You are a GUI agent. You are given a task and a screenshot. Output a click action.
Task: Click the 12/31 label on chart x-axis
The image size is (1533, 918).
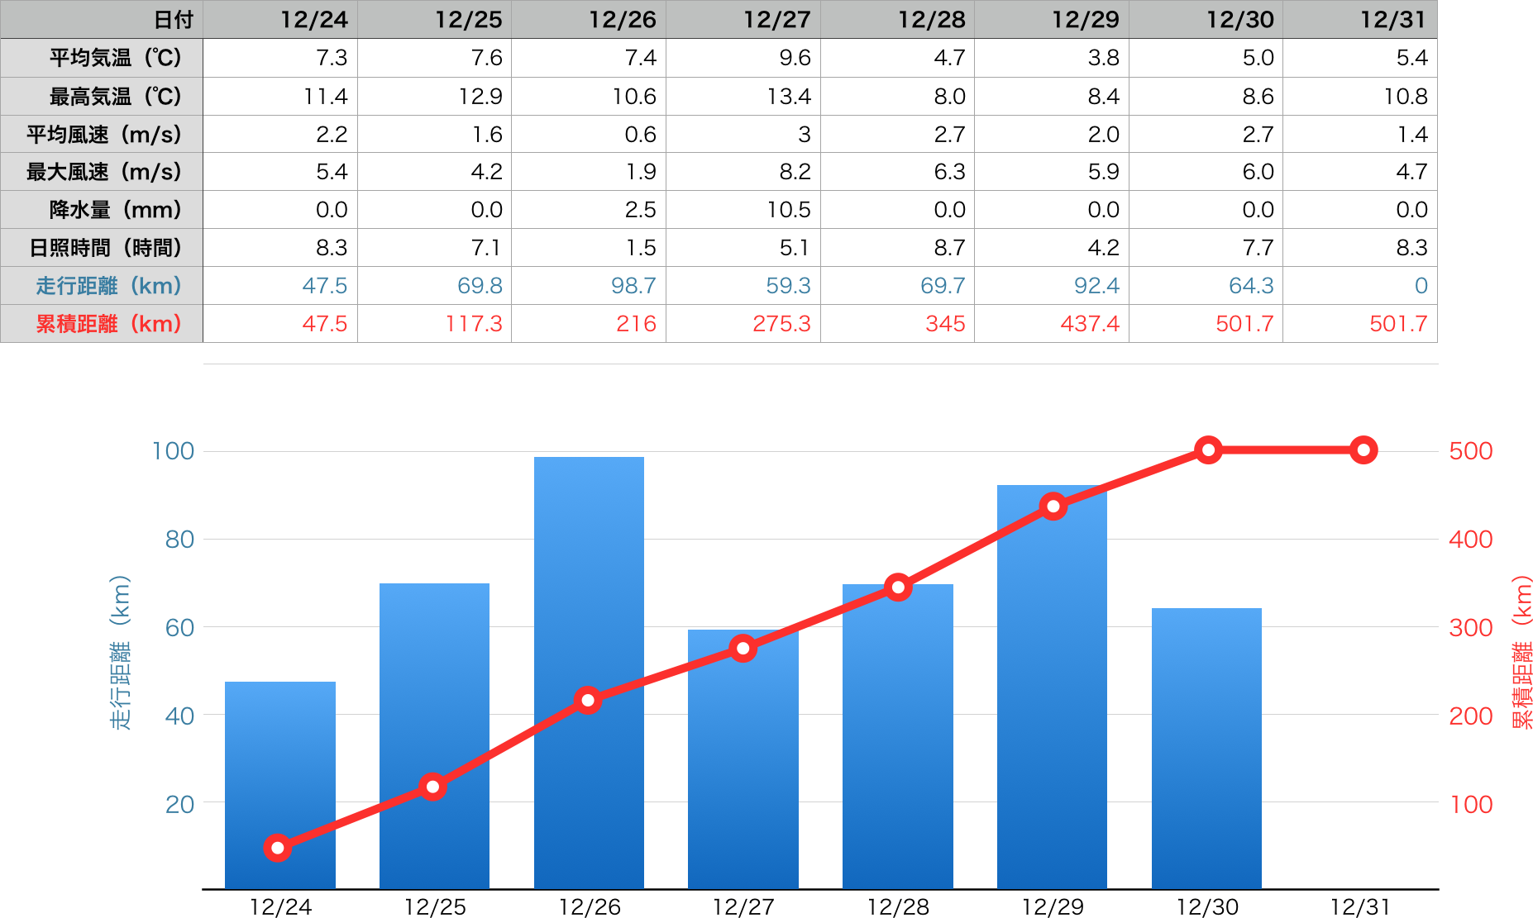point(1360,906)
